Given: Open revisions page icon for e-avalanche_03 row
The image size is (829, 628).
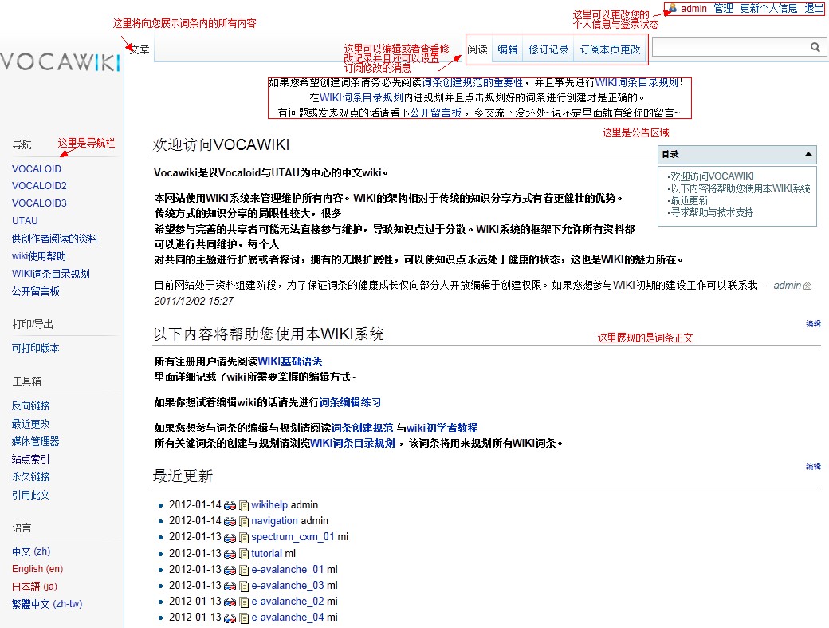Looking at the screenshot, I should tap(244, 587).
